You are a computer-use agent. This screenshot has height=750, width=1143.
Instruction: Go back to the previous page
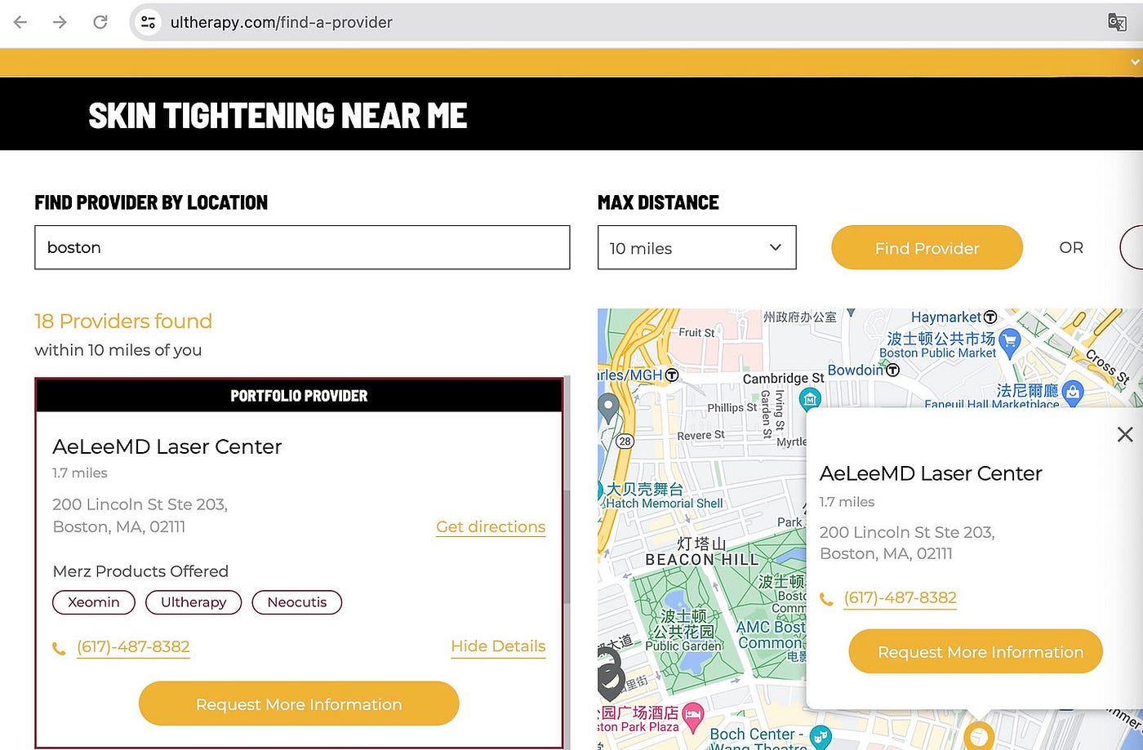point(20,22)
